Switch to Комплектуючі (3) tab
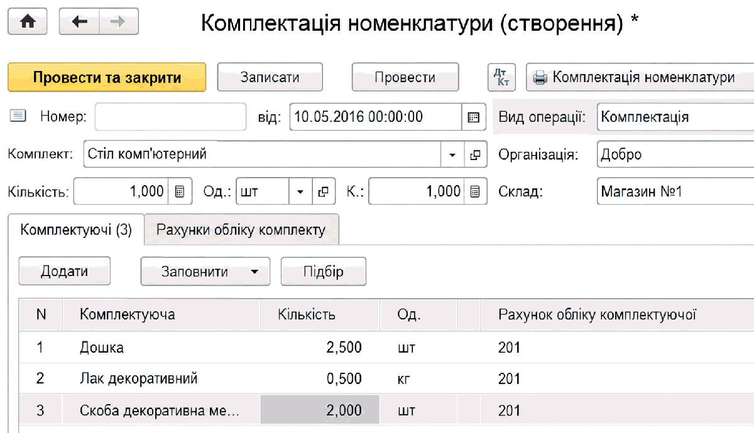This screenshot has width=754, height=433. click(76, 230)
